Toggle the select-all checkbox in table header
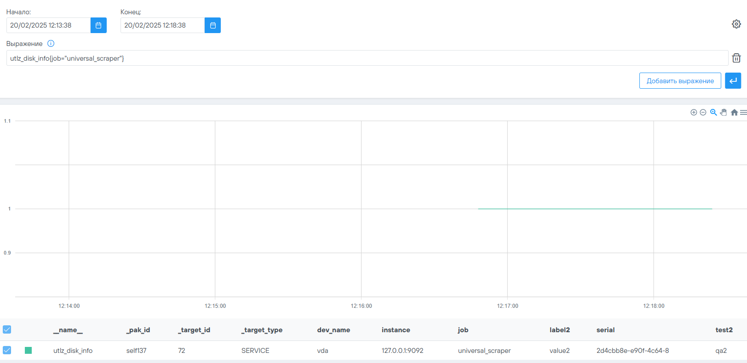 coord(7,329)
